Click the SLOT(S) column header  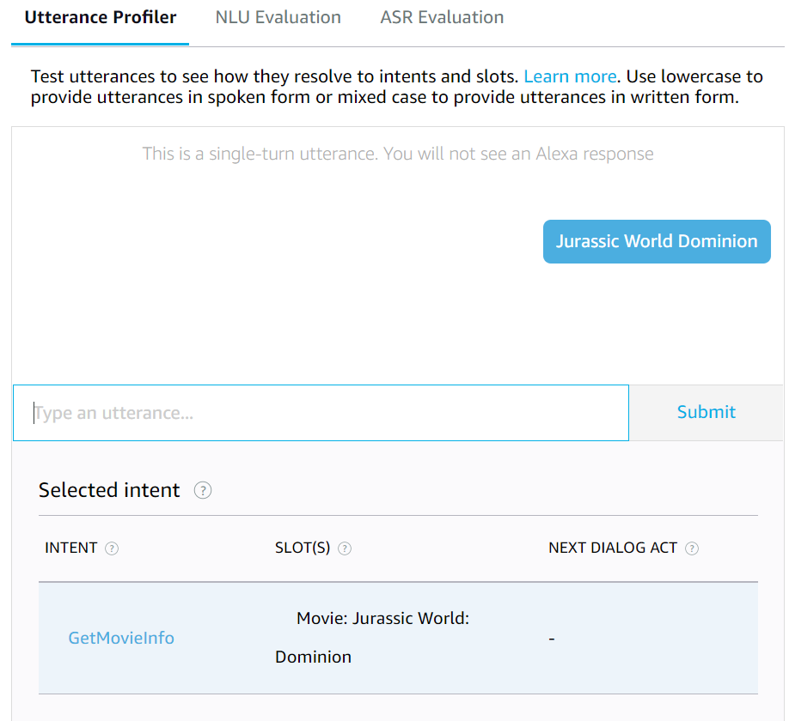[304, 548]
